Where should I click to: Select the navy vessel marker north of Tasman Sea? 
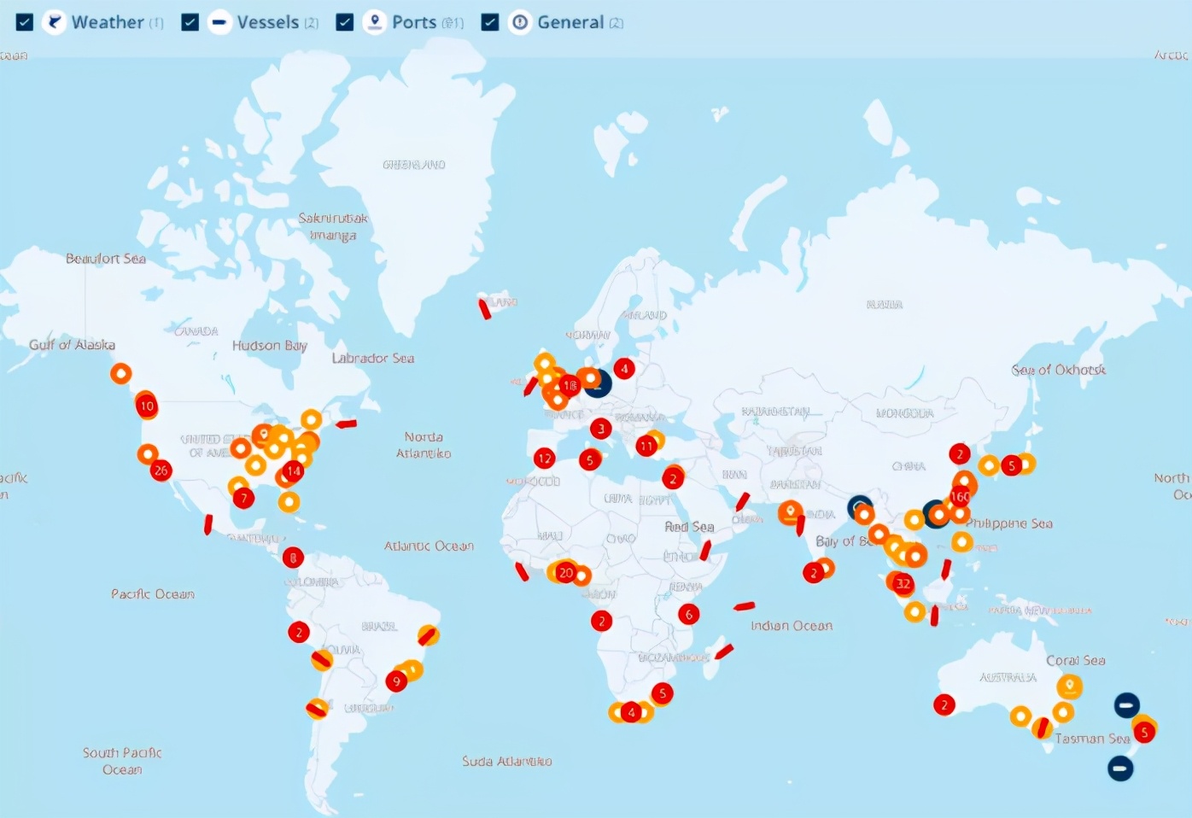tap(1126, 705)
